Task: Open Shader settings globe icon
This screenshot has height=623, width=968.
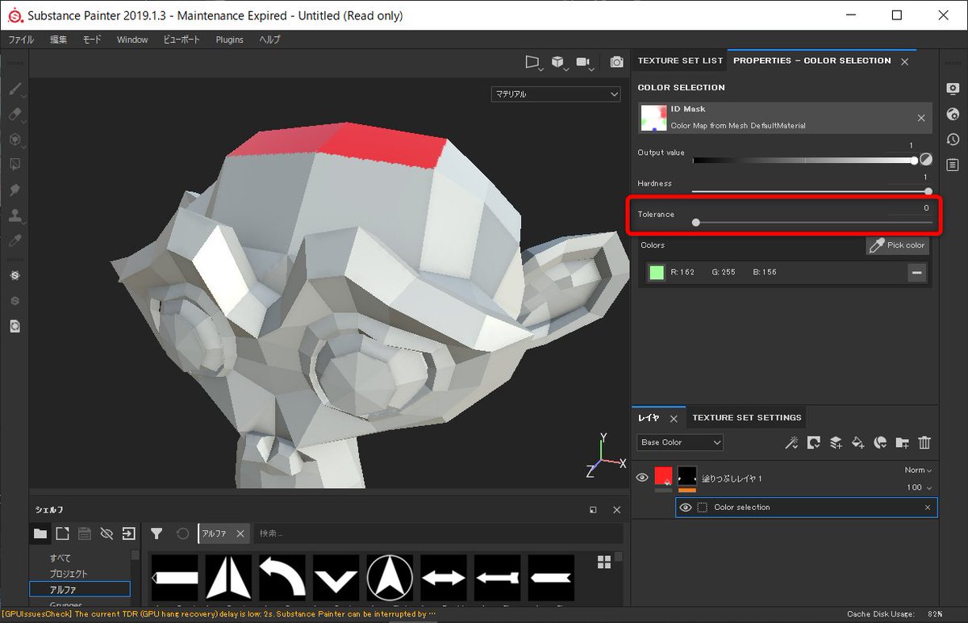Action: click(953, 114)
